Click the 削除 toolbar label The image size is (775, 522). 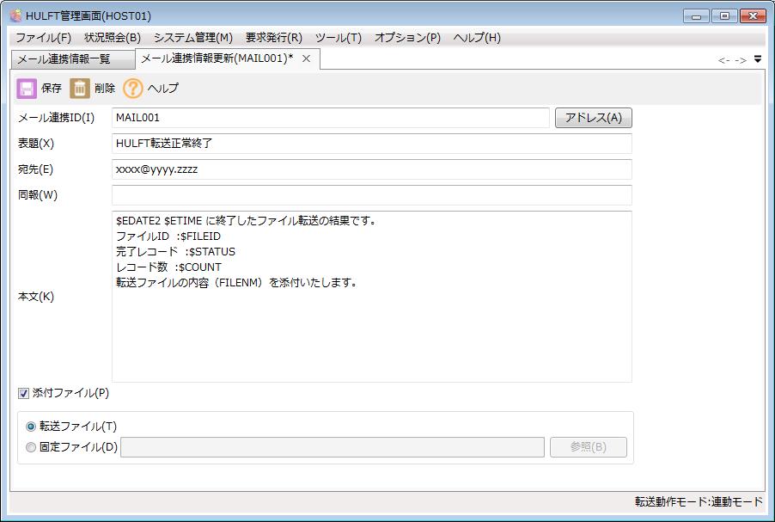click(105, 89)
